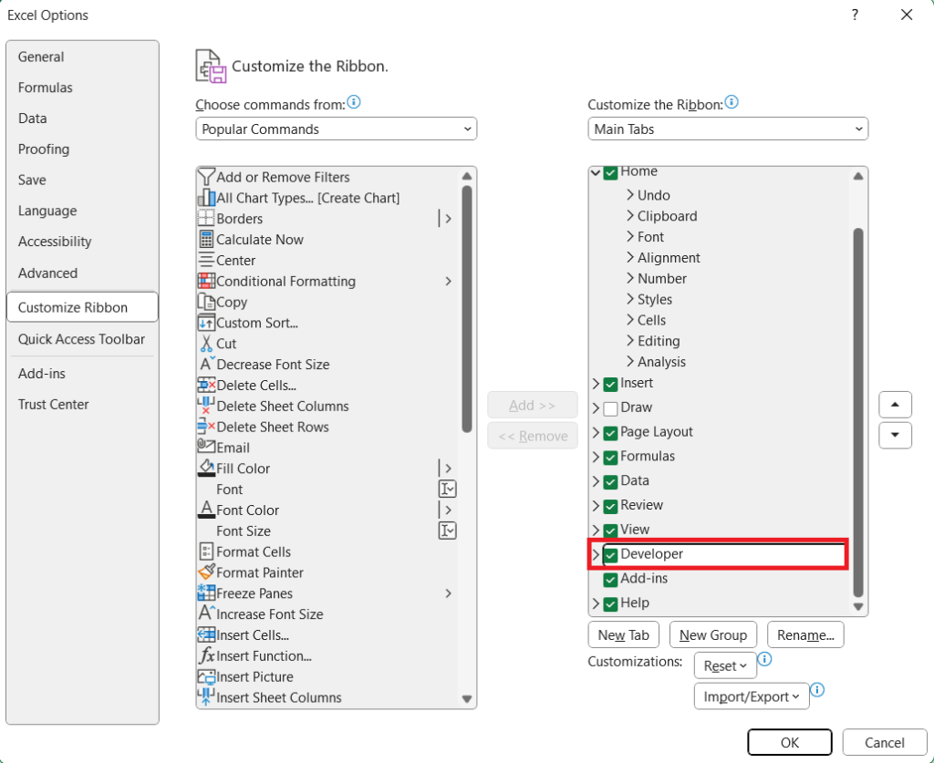The image size is (934, 763).
Task: Select the Insert Picture command
Action: point(255,676)
